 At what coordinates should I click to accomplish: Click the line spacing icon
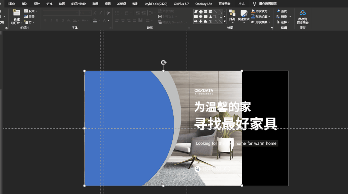[151, 13]
